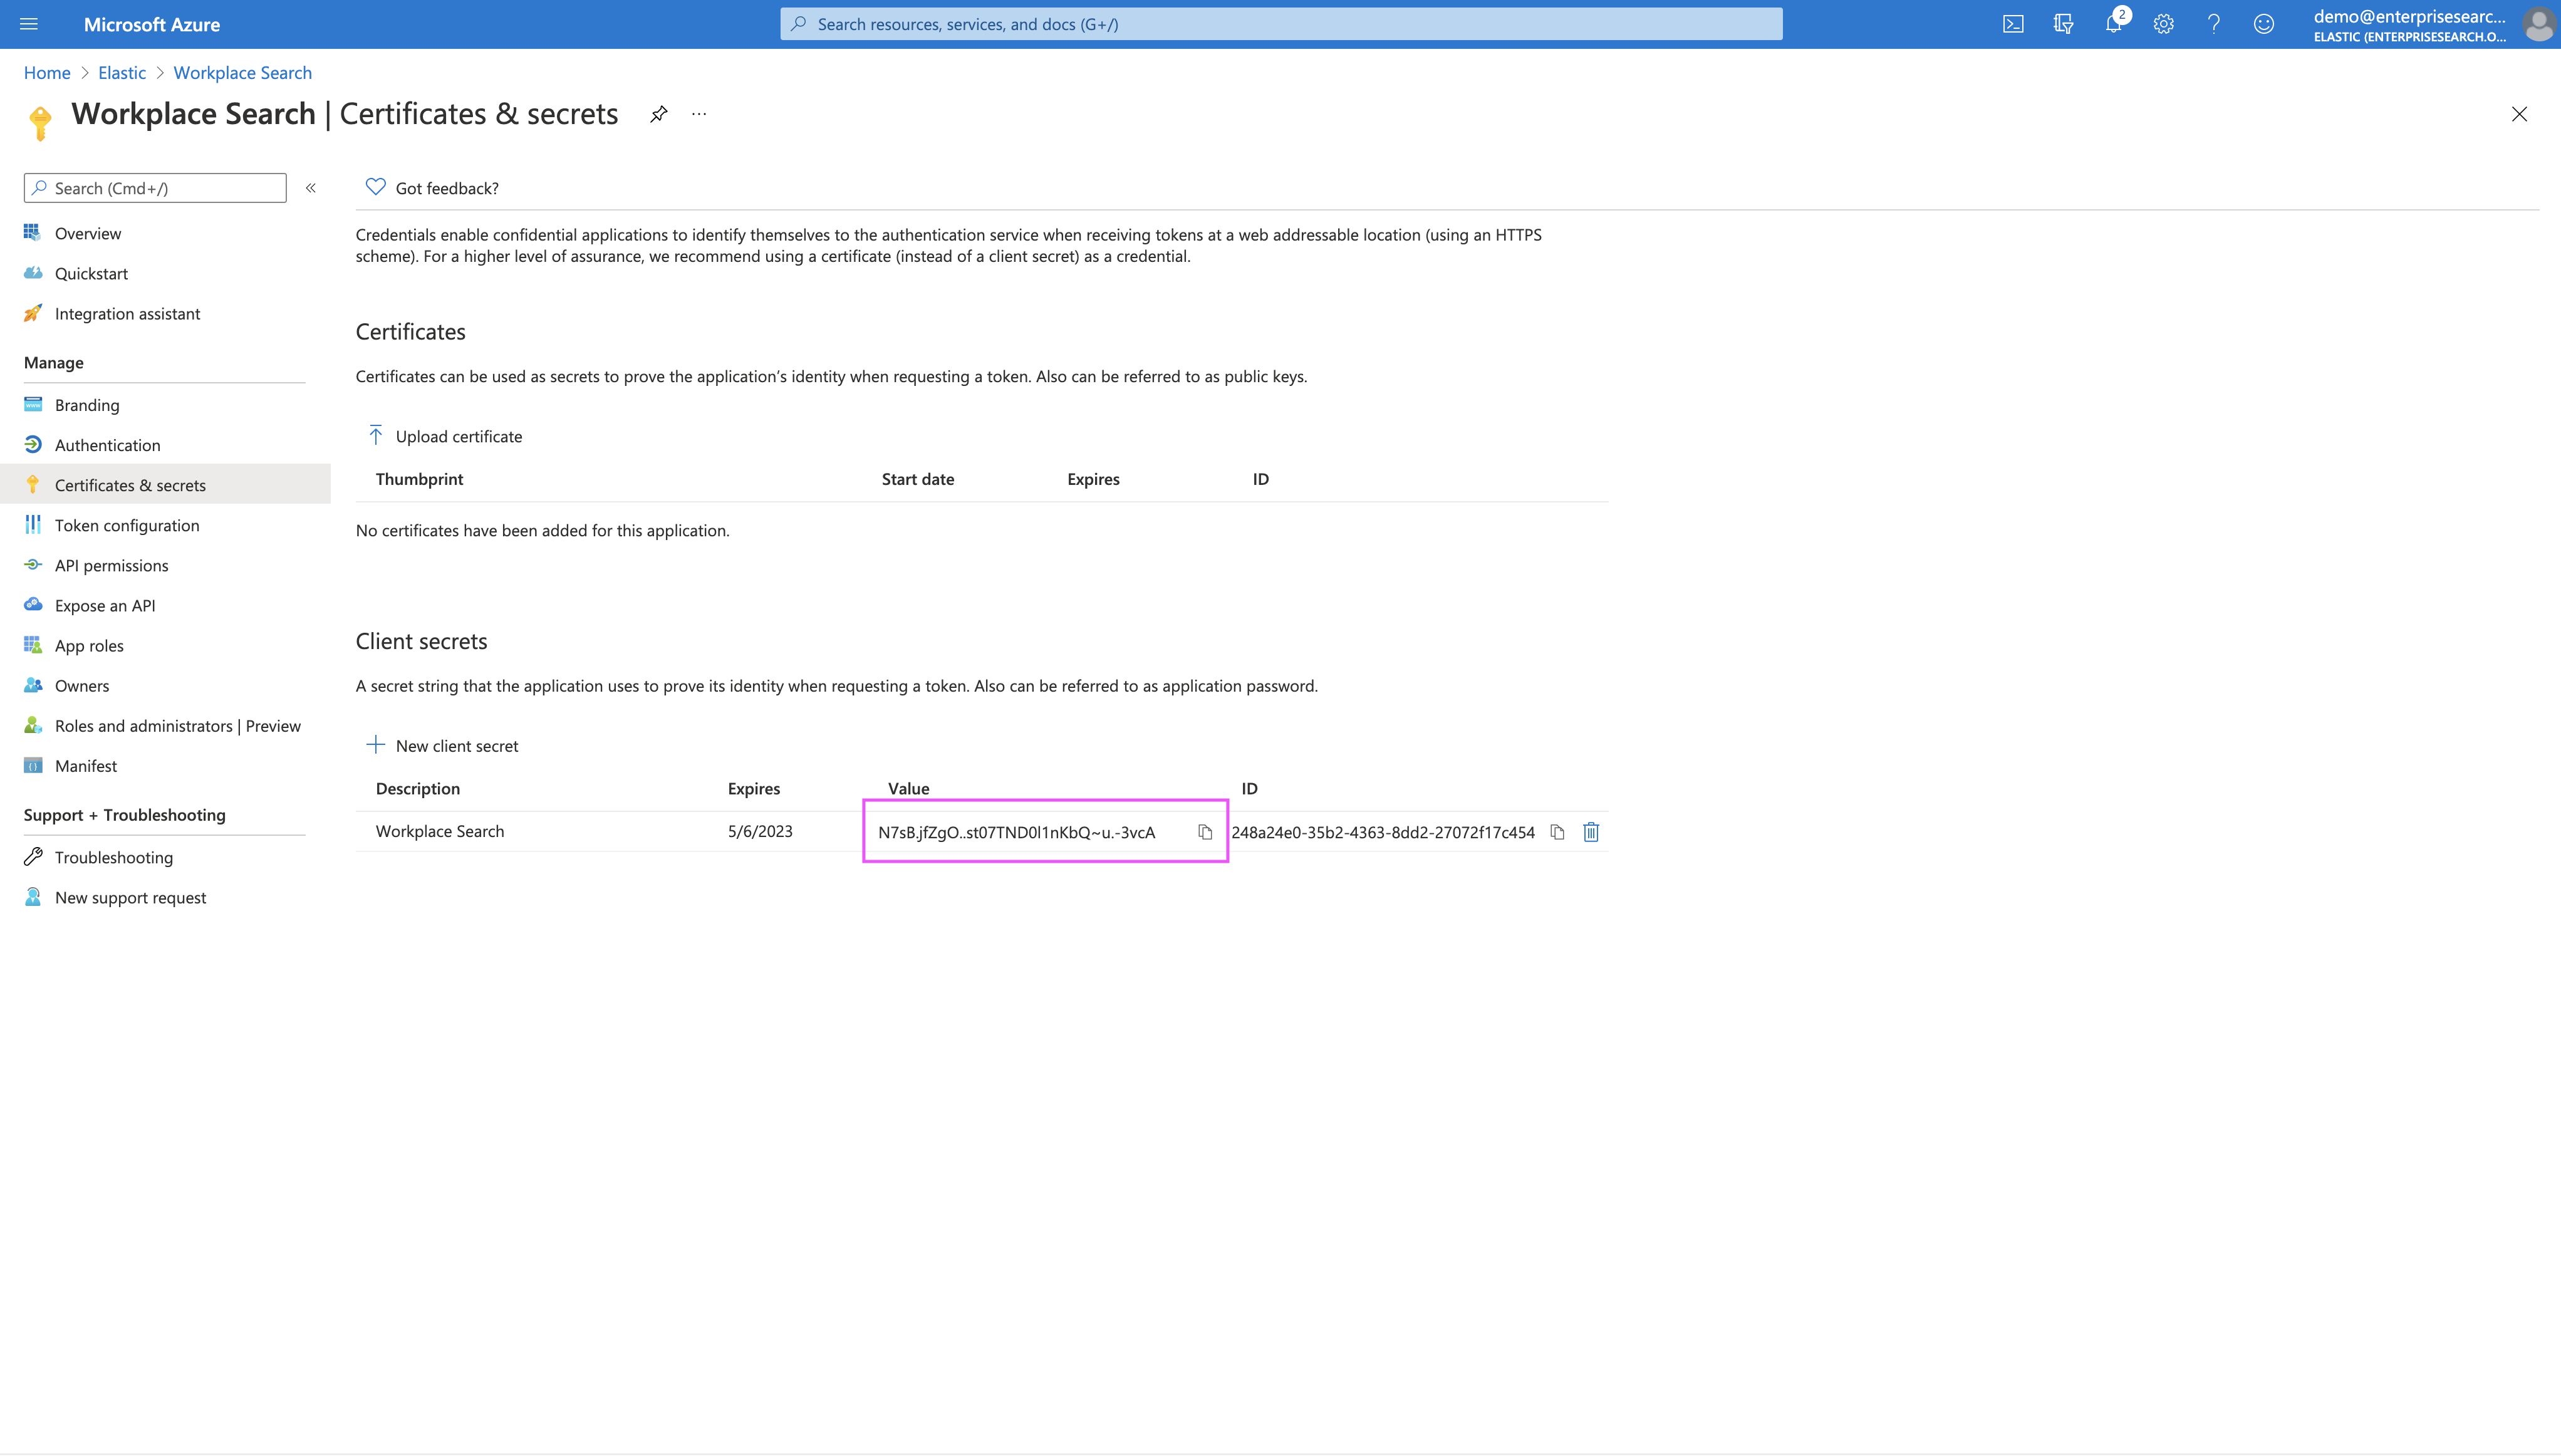Click New client secret

click(442, 745)
